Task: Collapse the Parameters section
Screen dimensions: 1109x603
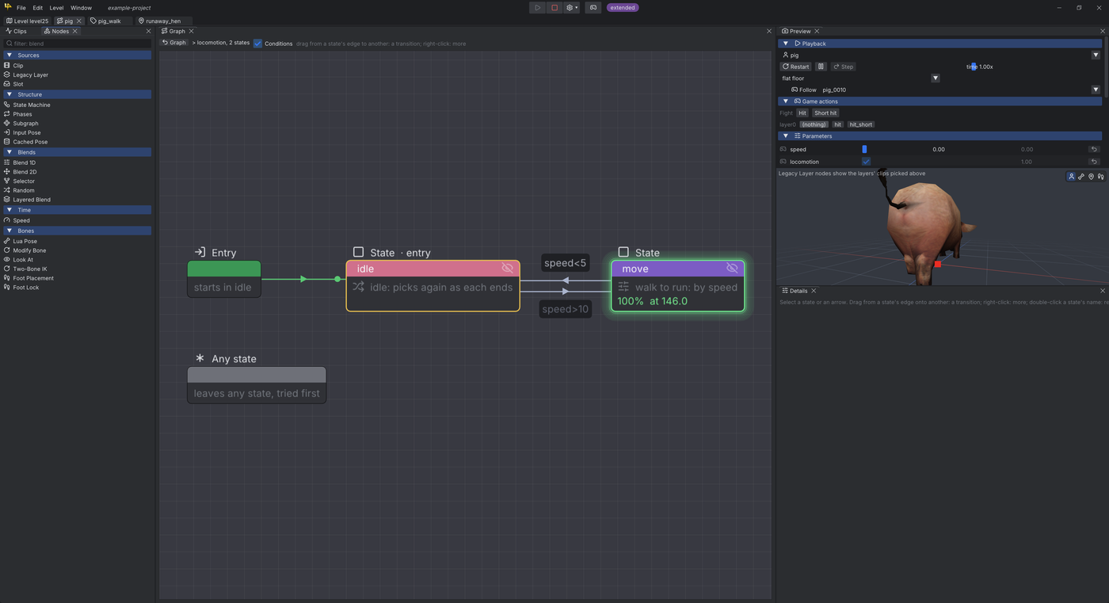Action: point(786,136)
